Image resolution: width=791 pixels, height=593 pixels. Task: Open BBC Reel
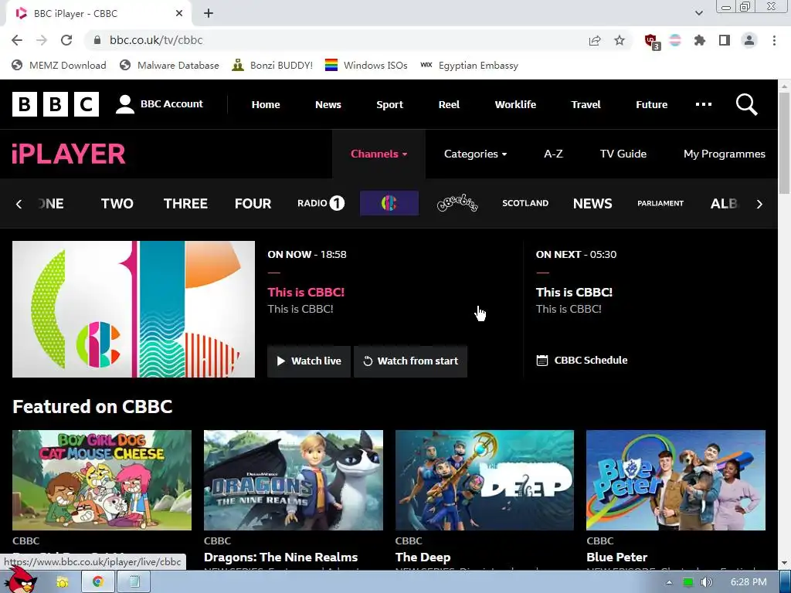(x=449, y=104)
